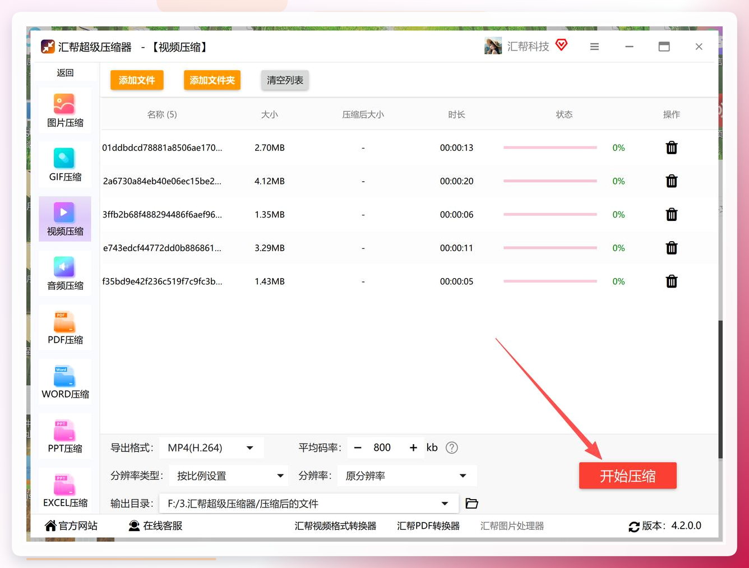Click the 汇帮科技 account name
Image resolution: width=749 pixels, height=568 pixels.
[528, 47]
